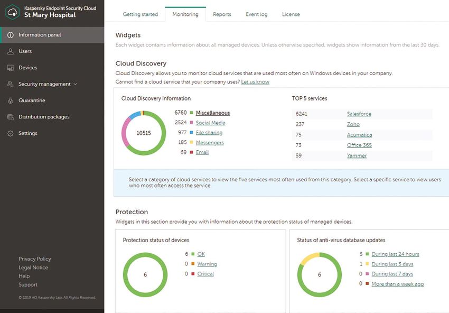Click the Let us know link

(x=255, y=82)
